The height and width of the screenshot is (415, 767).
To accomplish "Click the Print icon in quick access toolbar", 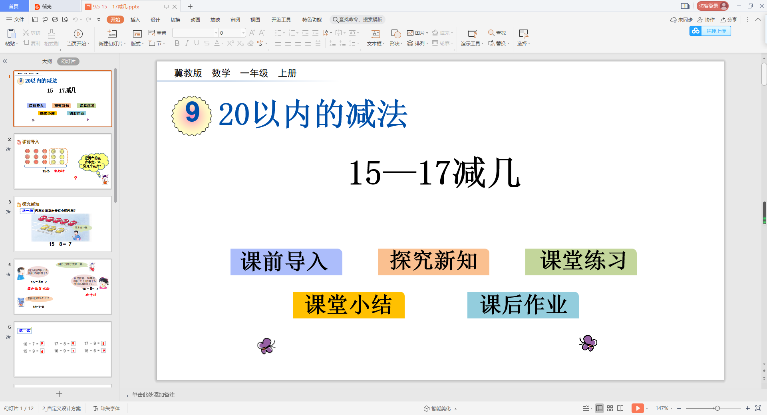I will tap(55, 20).
